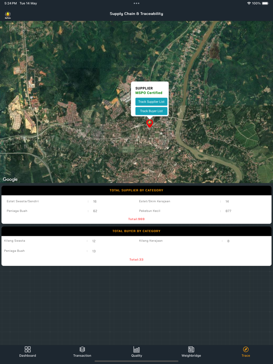Image resolution: width=273 pixels, height=364 pixels.
Task: Tap the Transaction tab label
Action: tap(82, 355)
